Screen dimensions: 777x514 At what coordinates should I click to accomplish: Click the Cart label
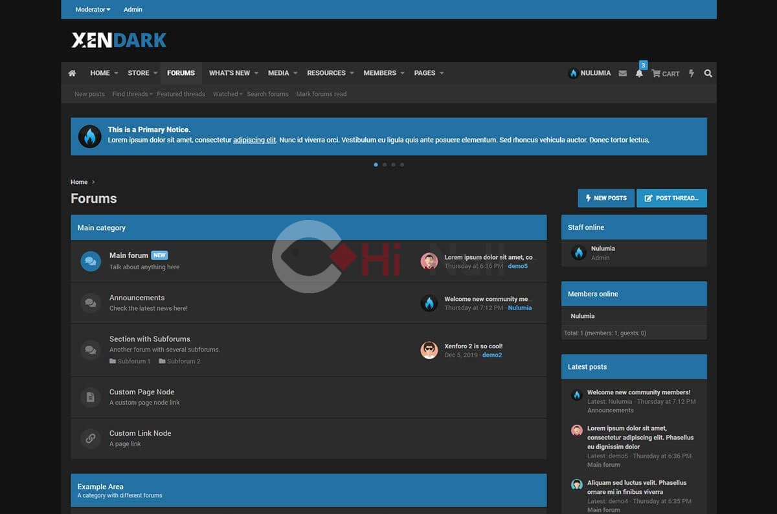point(671,74)
